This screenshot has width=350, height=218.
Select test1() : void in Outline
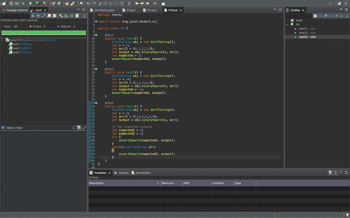tap(305, 29)
